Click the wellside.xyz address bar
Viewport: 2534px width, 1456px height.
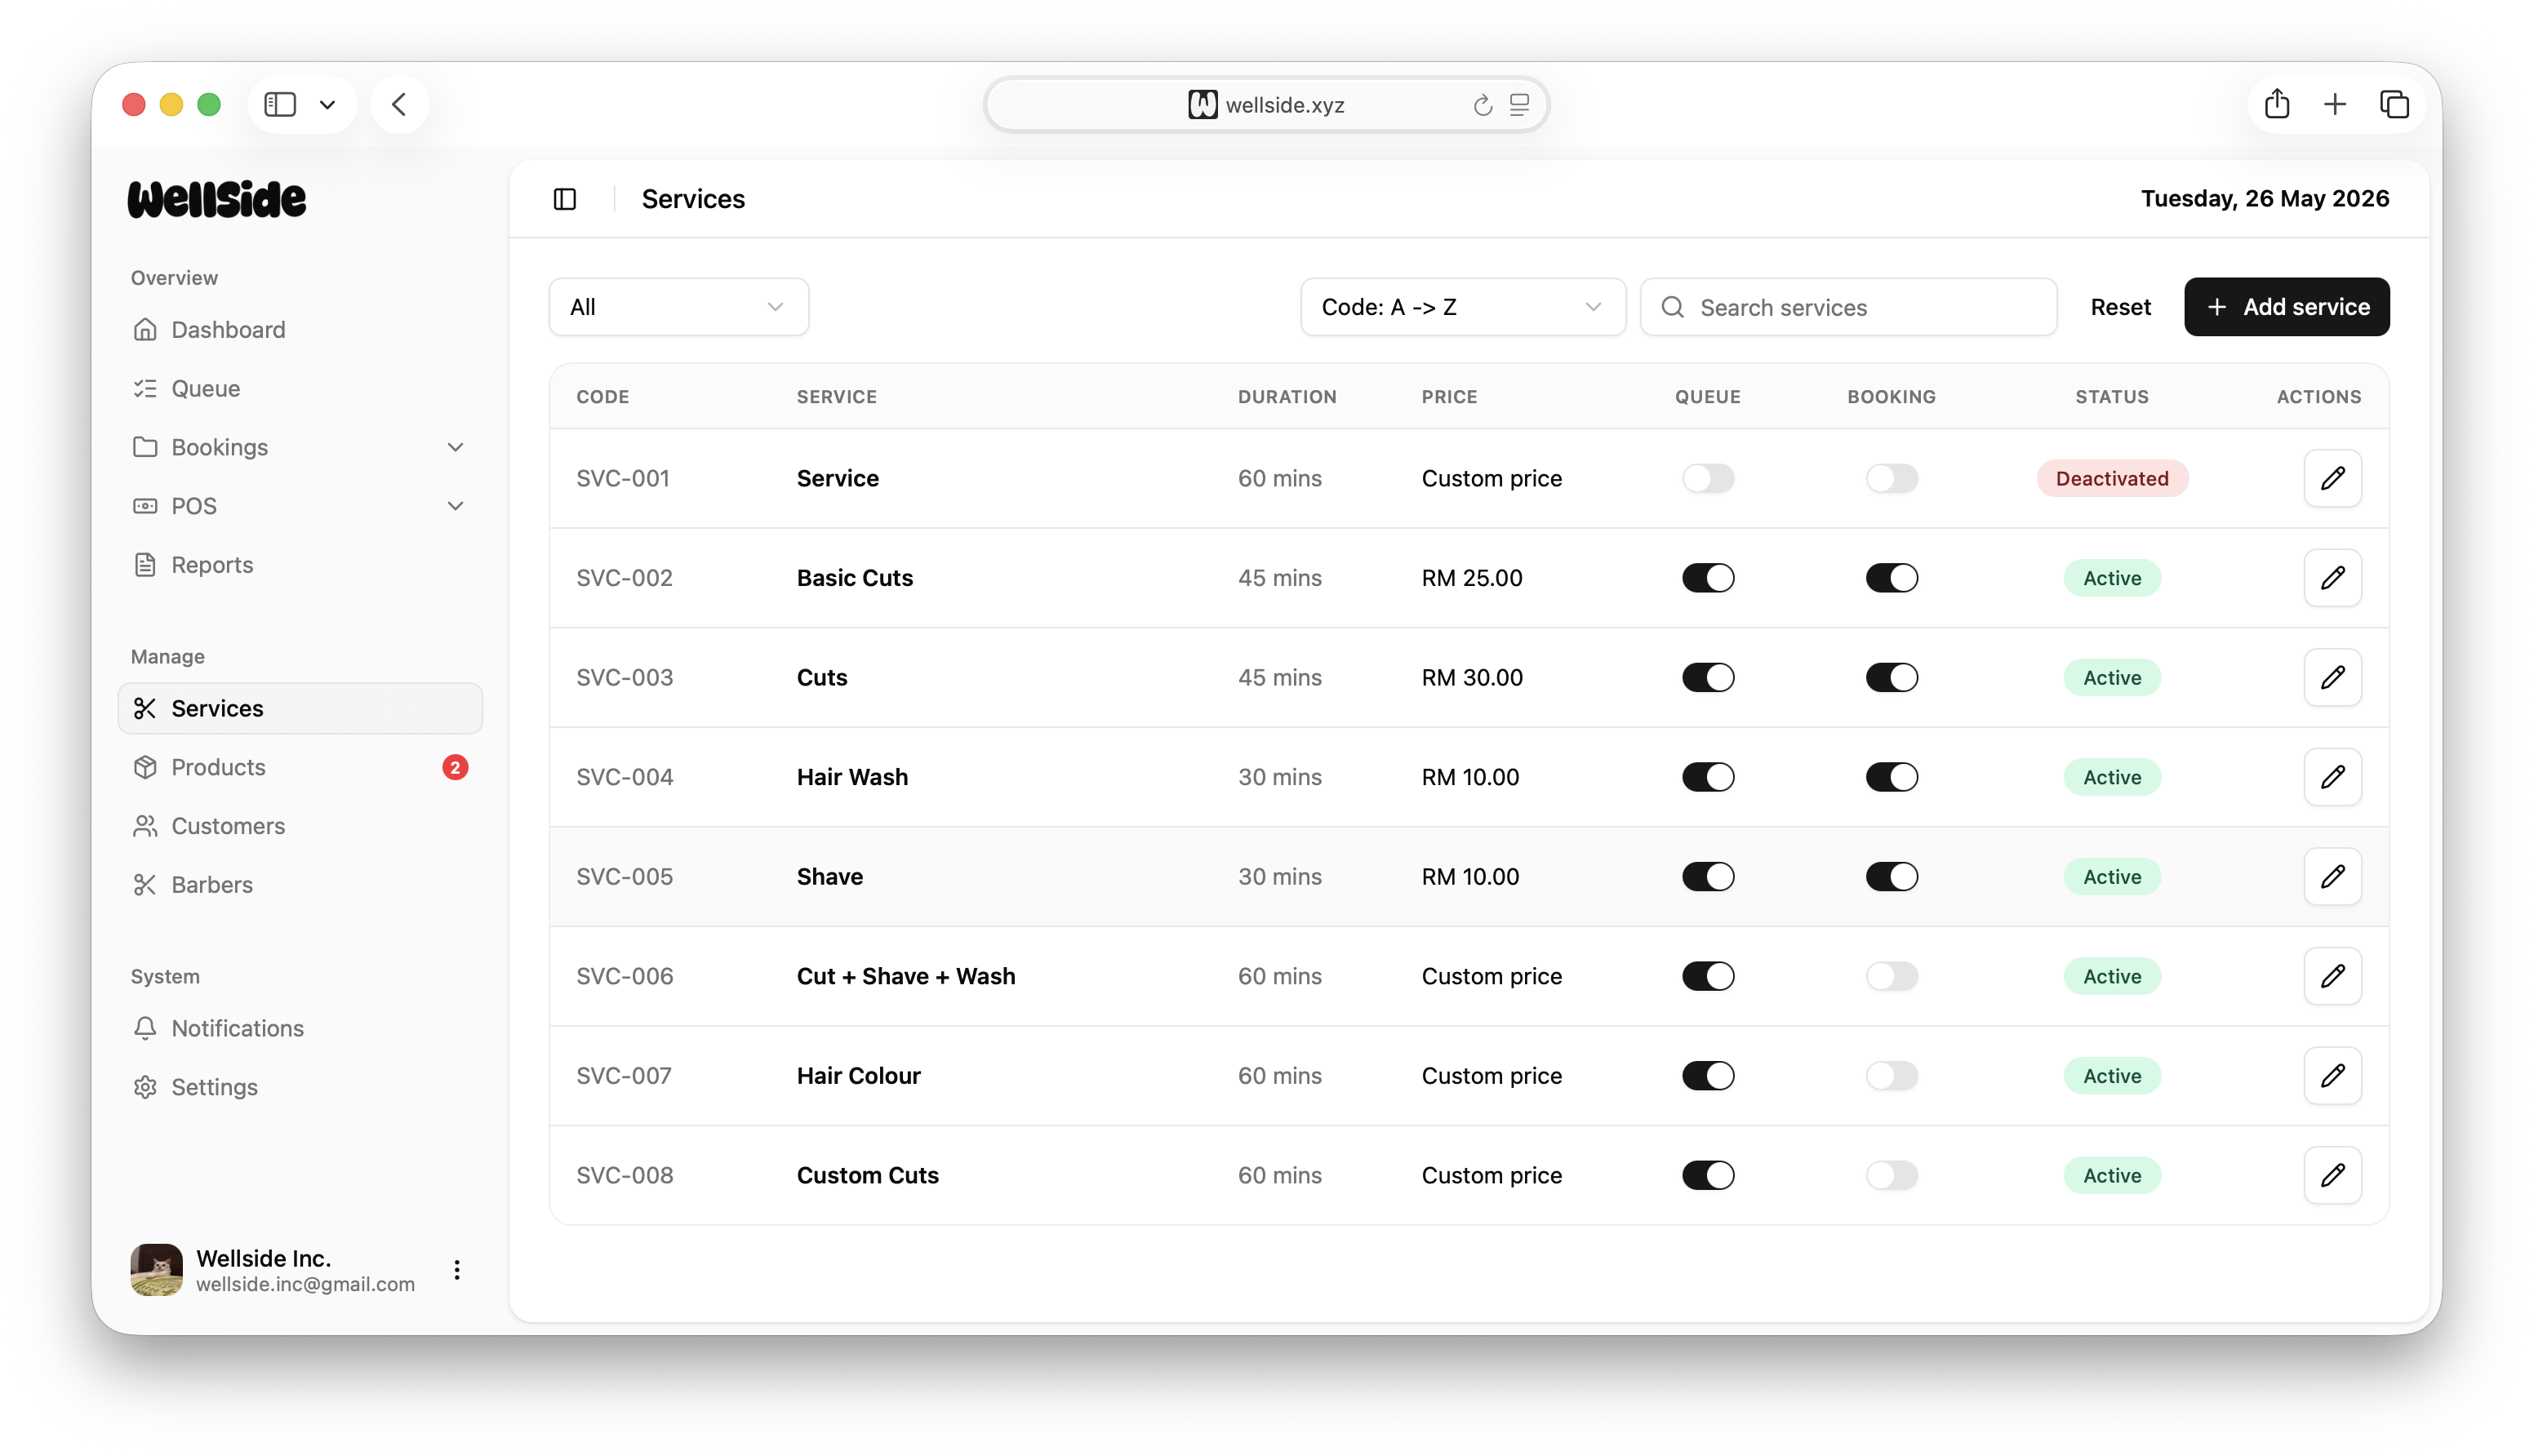pos(1266,104)
